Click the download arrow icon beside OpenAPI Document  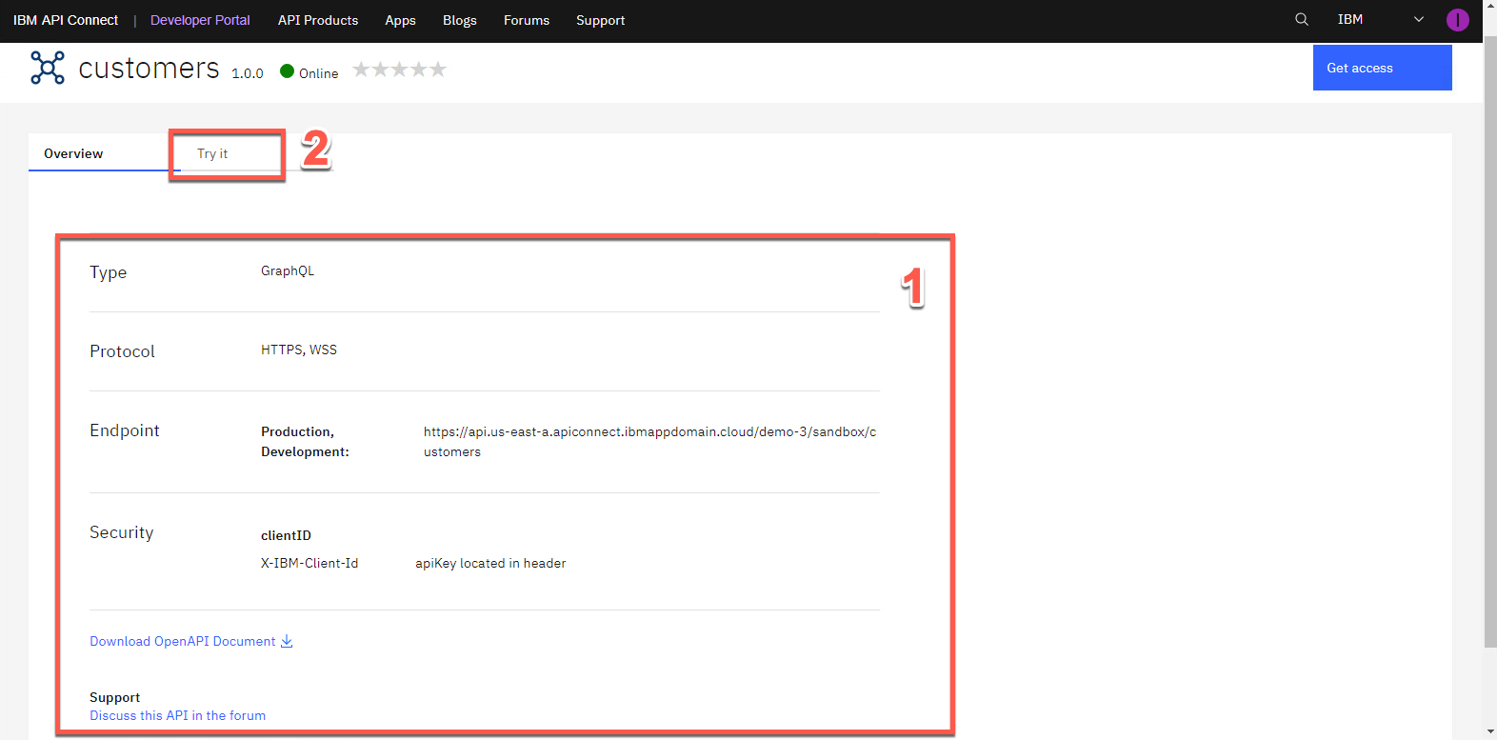[287, 641]
